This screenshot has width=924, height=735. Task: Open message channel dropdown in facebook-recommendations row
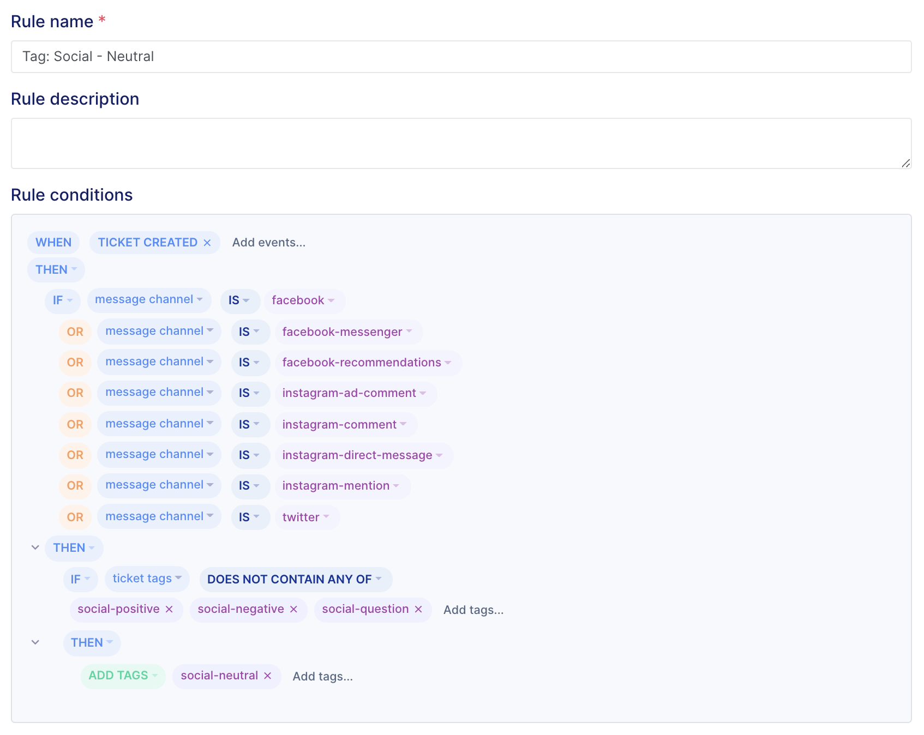159,362
